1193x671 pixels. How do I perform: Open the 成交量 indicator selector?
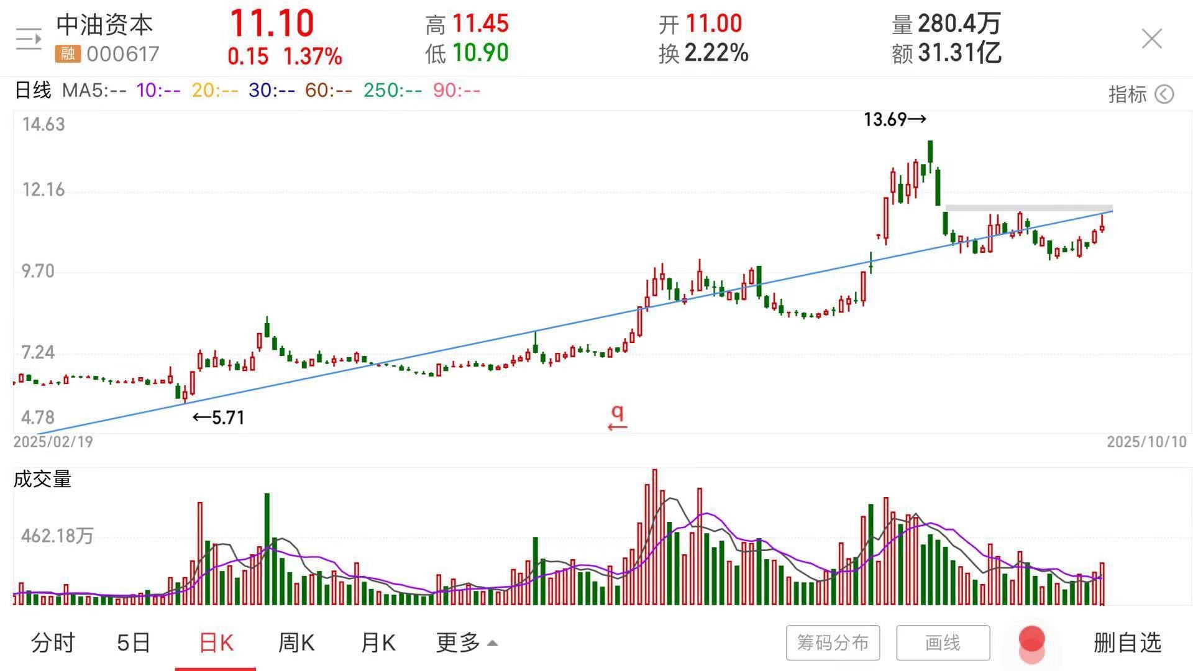(x=42, y=479)
